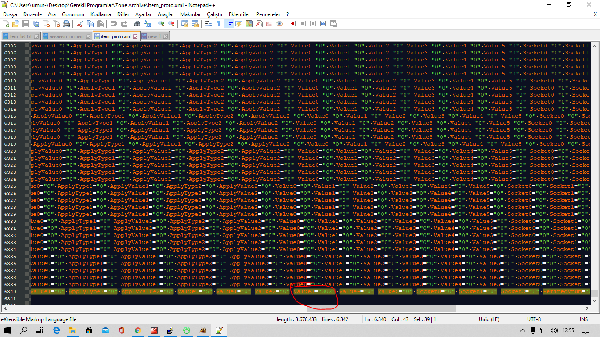The height and width of the screenshot is (337, 600).
Task: Open the Pencereler menu
Action: click(x=268, y=14)
